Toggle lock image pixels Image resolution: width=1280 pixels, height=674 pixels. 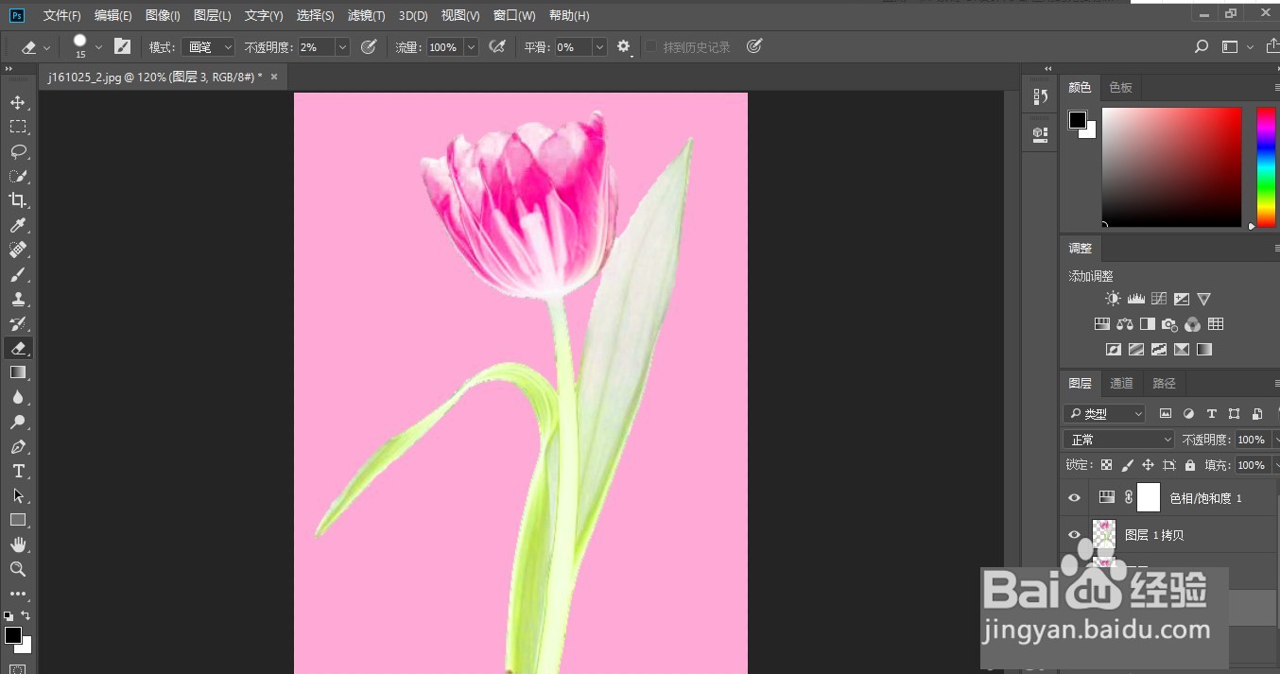[1127, 465]
